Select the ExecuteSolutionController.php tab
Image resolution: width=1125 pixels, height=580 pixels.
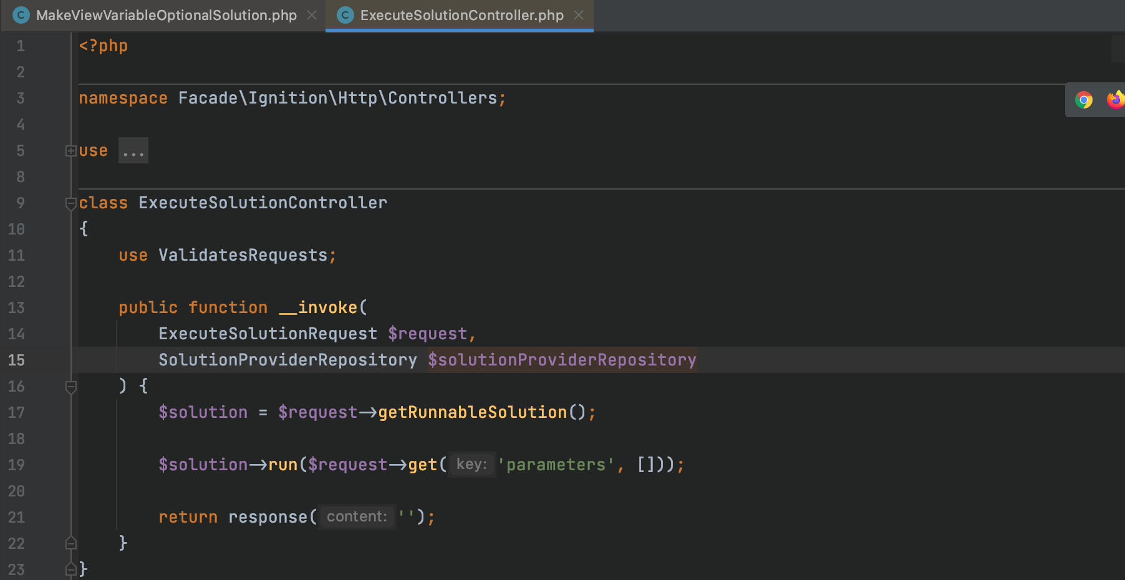(x=461, y=15)
